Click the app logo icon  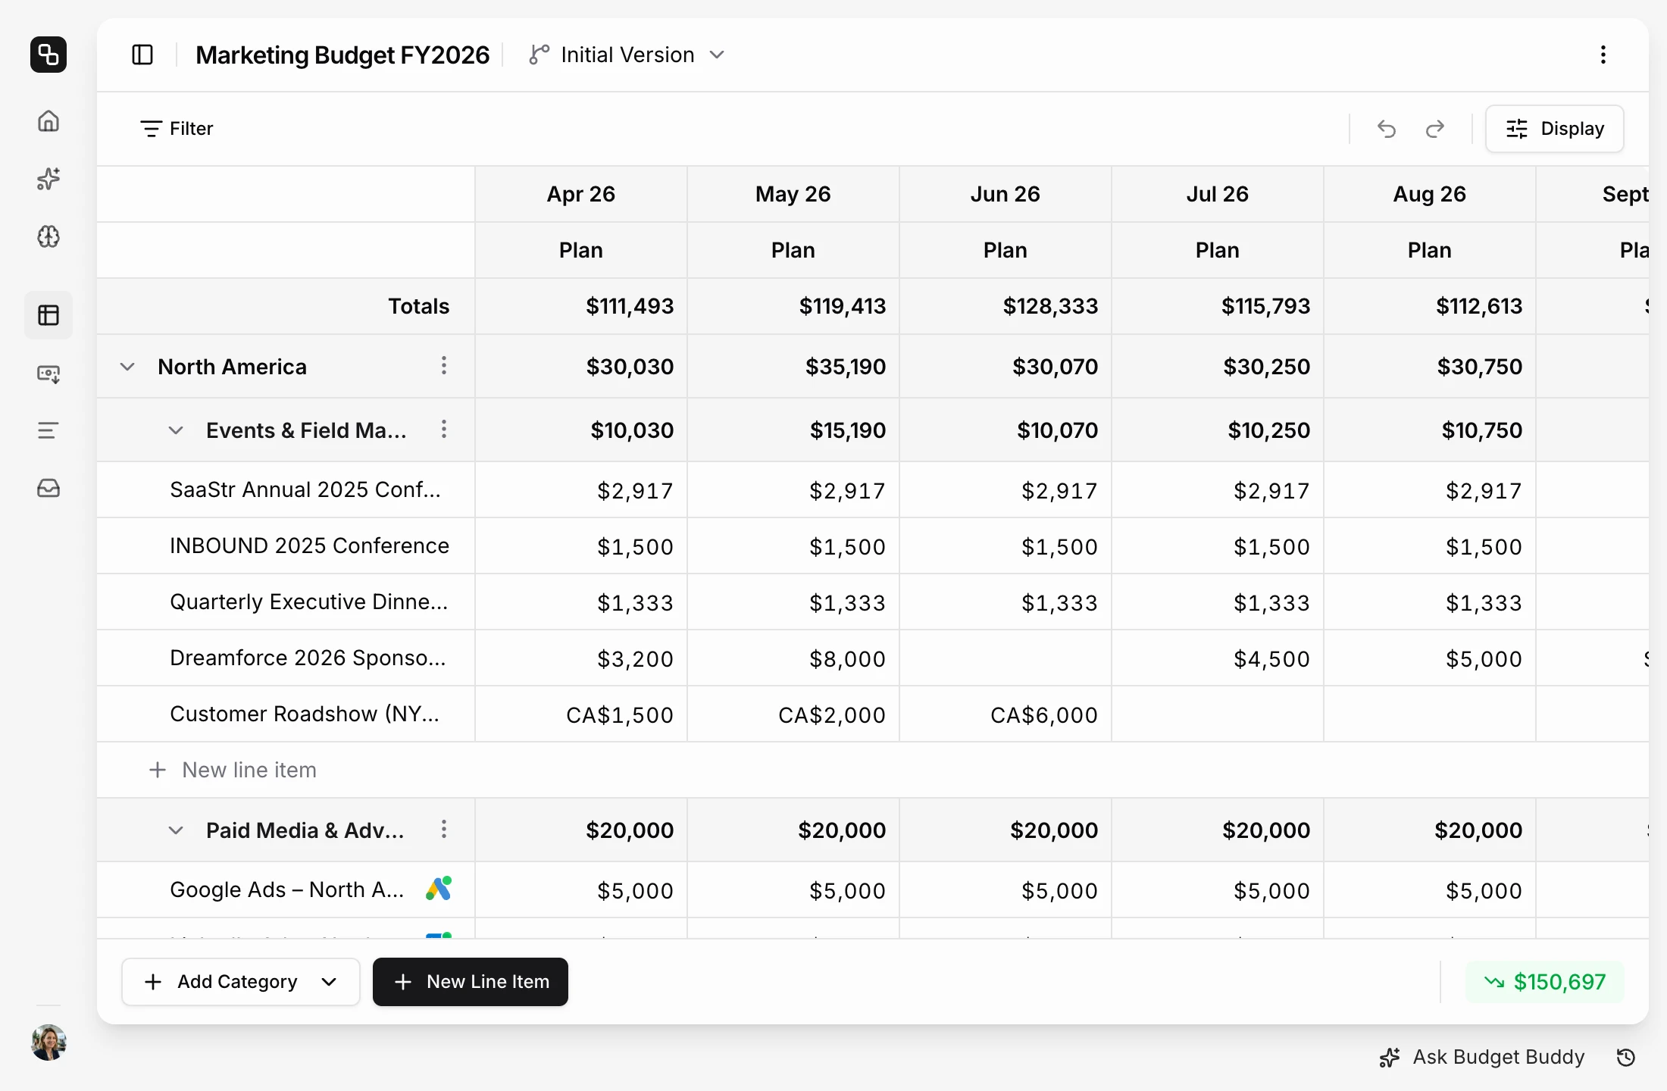pos(48,55)
